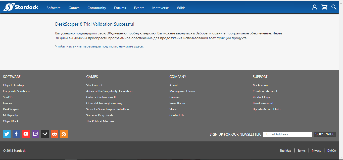This screenshot has width=343, height=160.
Task: Open the About company link
Action: [x=174, y=85]
